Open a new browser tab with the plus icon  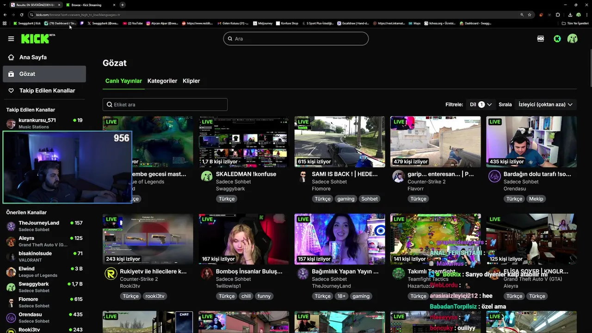(123, 5)
